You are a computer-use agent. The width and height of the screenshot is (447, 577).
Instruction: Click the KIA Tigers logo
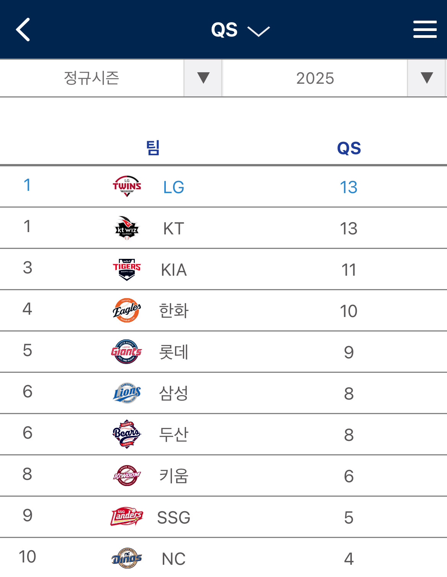coord(127,270)
